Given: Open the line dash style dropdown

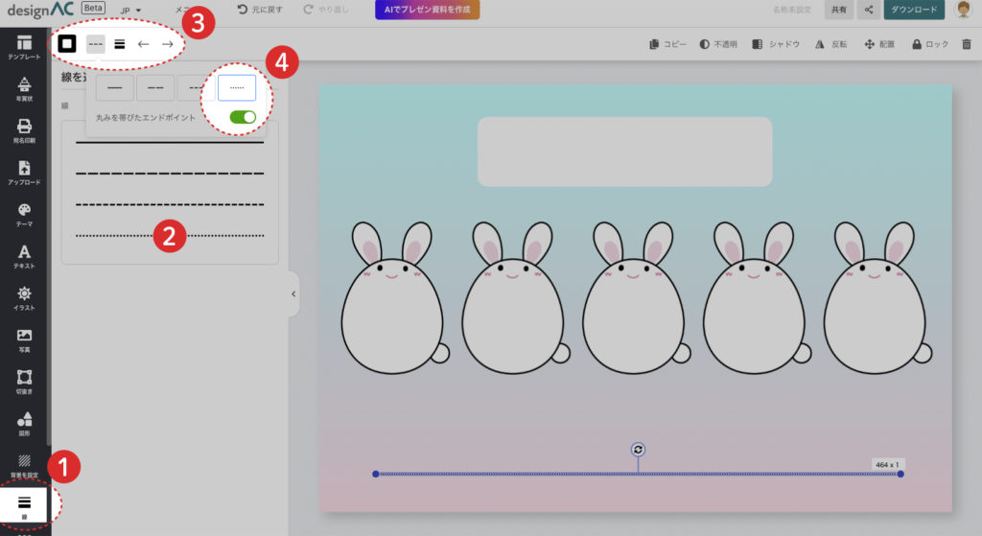Looking at the screenshot, I should tap(95, 44).
